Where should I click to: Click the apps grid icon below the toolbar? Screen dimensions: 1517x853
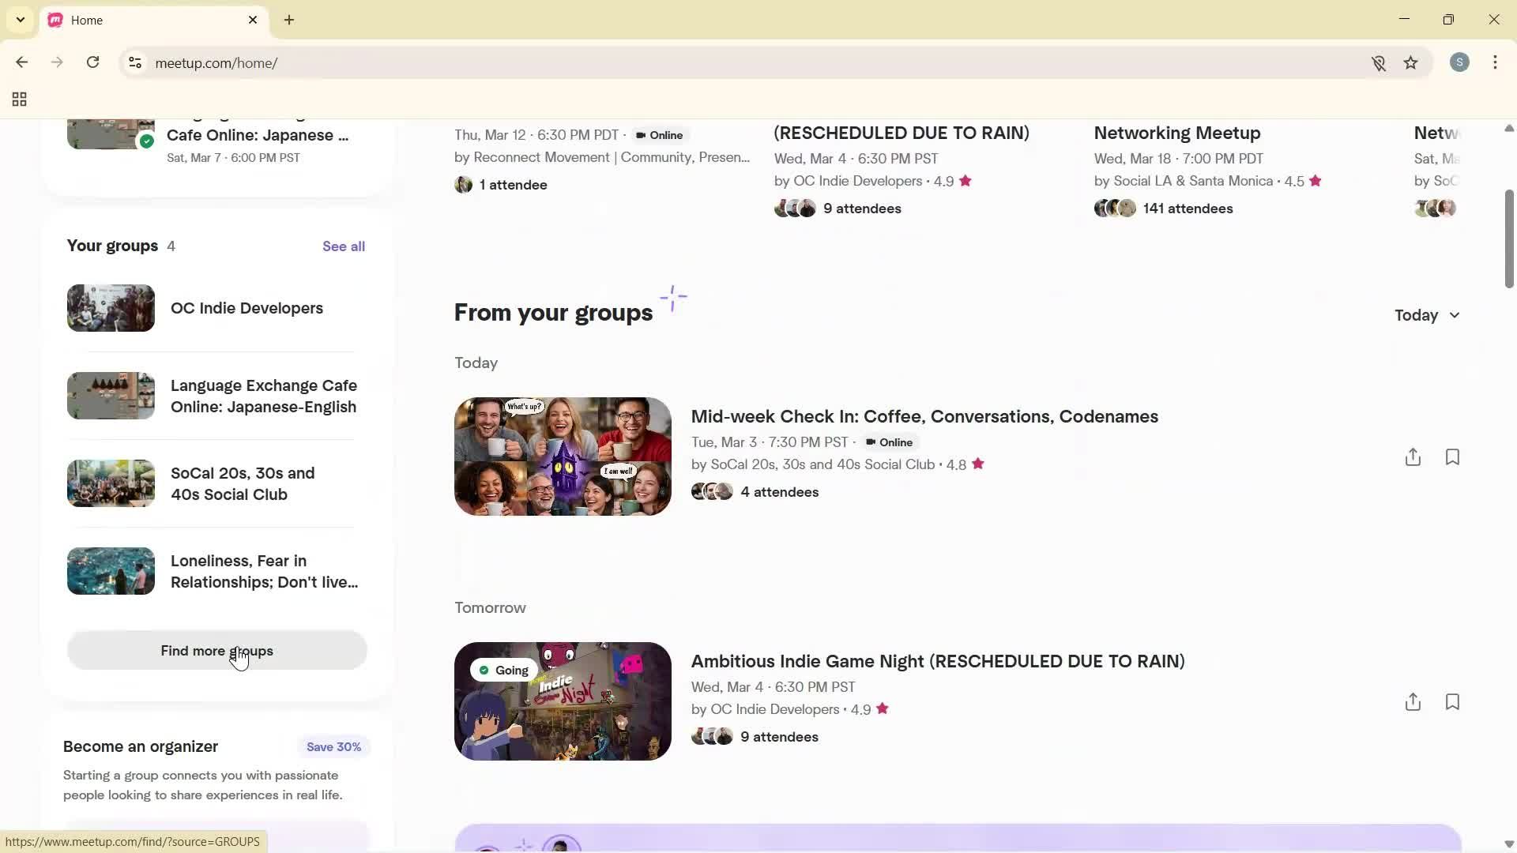[x=19, y=100]
